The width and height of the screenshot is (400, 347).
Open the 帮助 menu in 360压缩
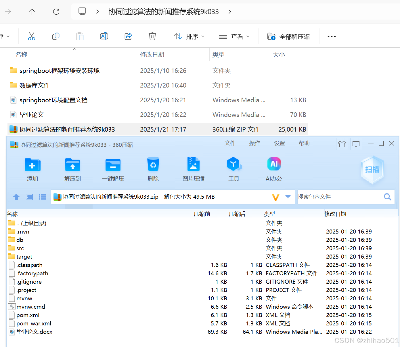pyautogui.click(x=304, y=143)
